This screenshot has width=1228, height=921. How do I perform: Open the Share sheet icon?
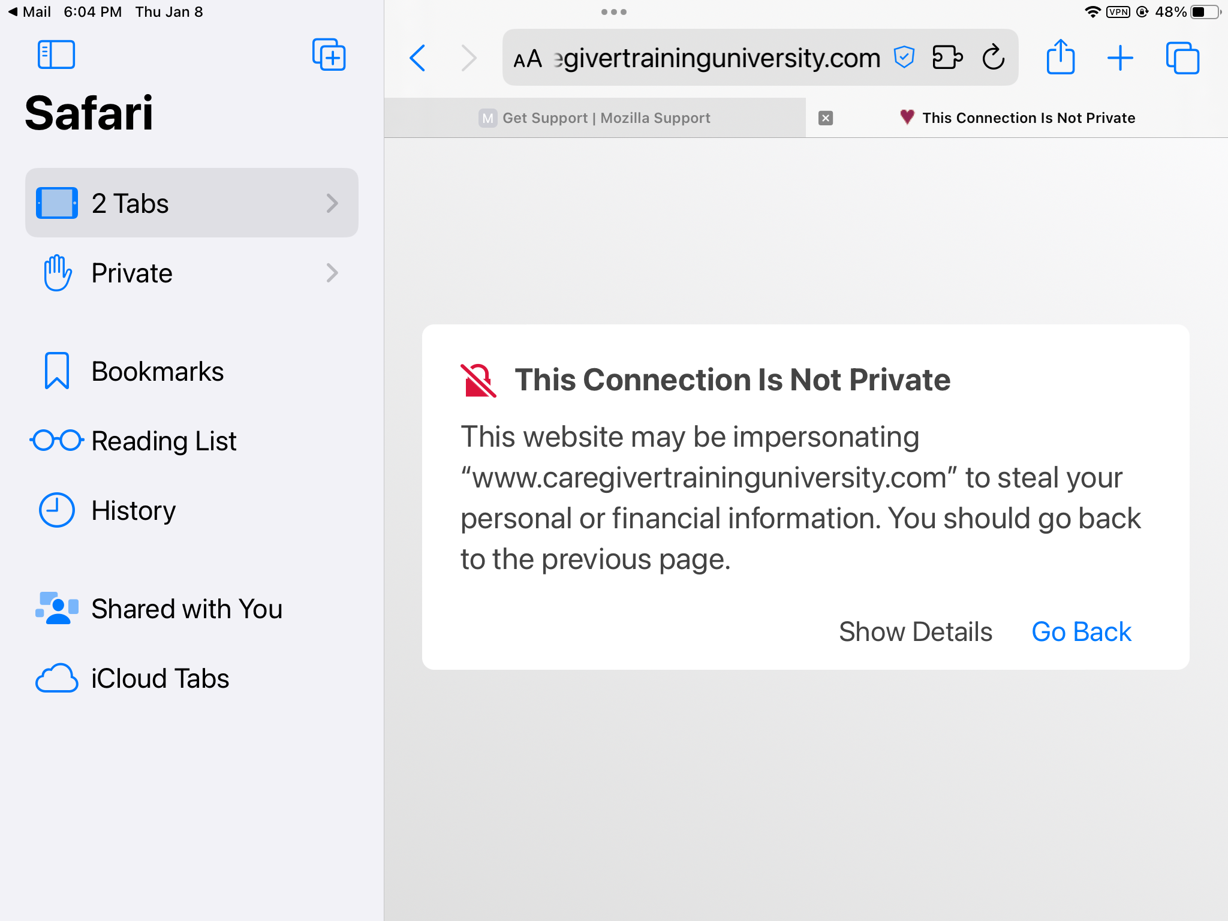click(x=1060, y=58)
